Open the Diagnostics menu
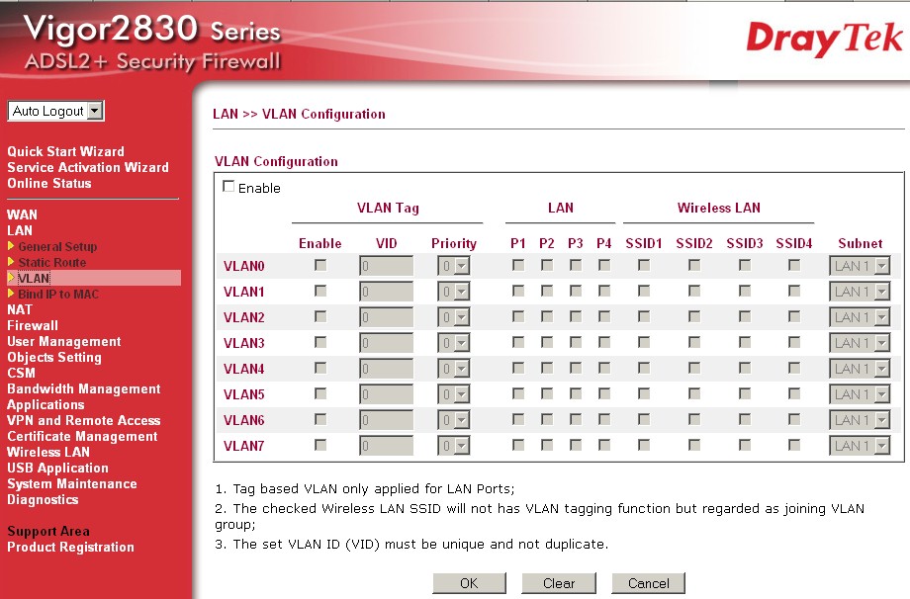The width and height of the screenshot is (910, 599). pos(43,499)
